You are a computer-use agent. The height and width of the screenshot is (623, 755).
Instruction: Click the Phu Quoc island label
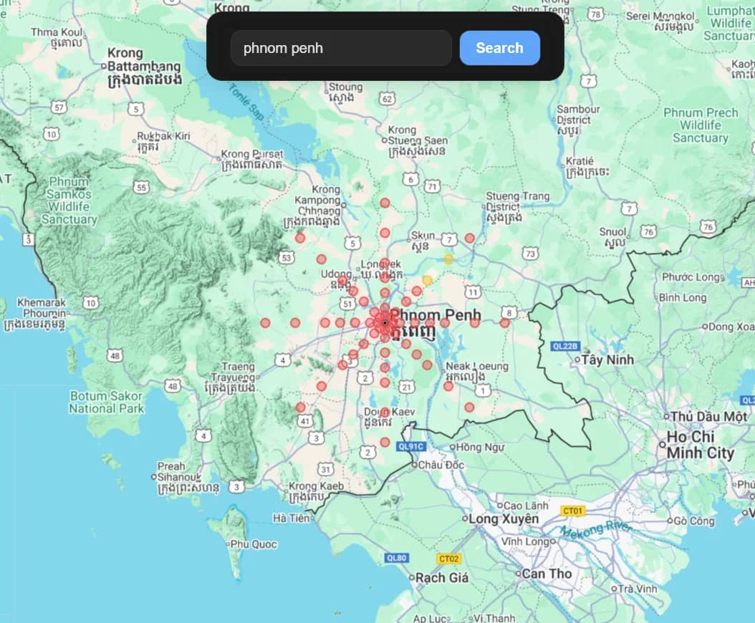[x=254, y=544]
